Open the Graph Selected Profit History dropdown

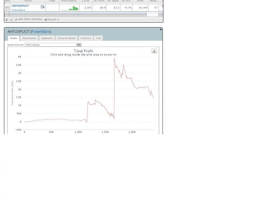[x=53, y=45]
